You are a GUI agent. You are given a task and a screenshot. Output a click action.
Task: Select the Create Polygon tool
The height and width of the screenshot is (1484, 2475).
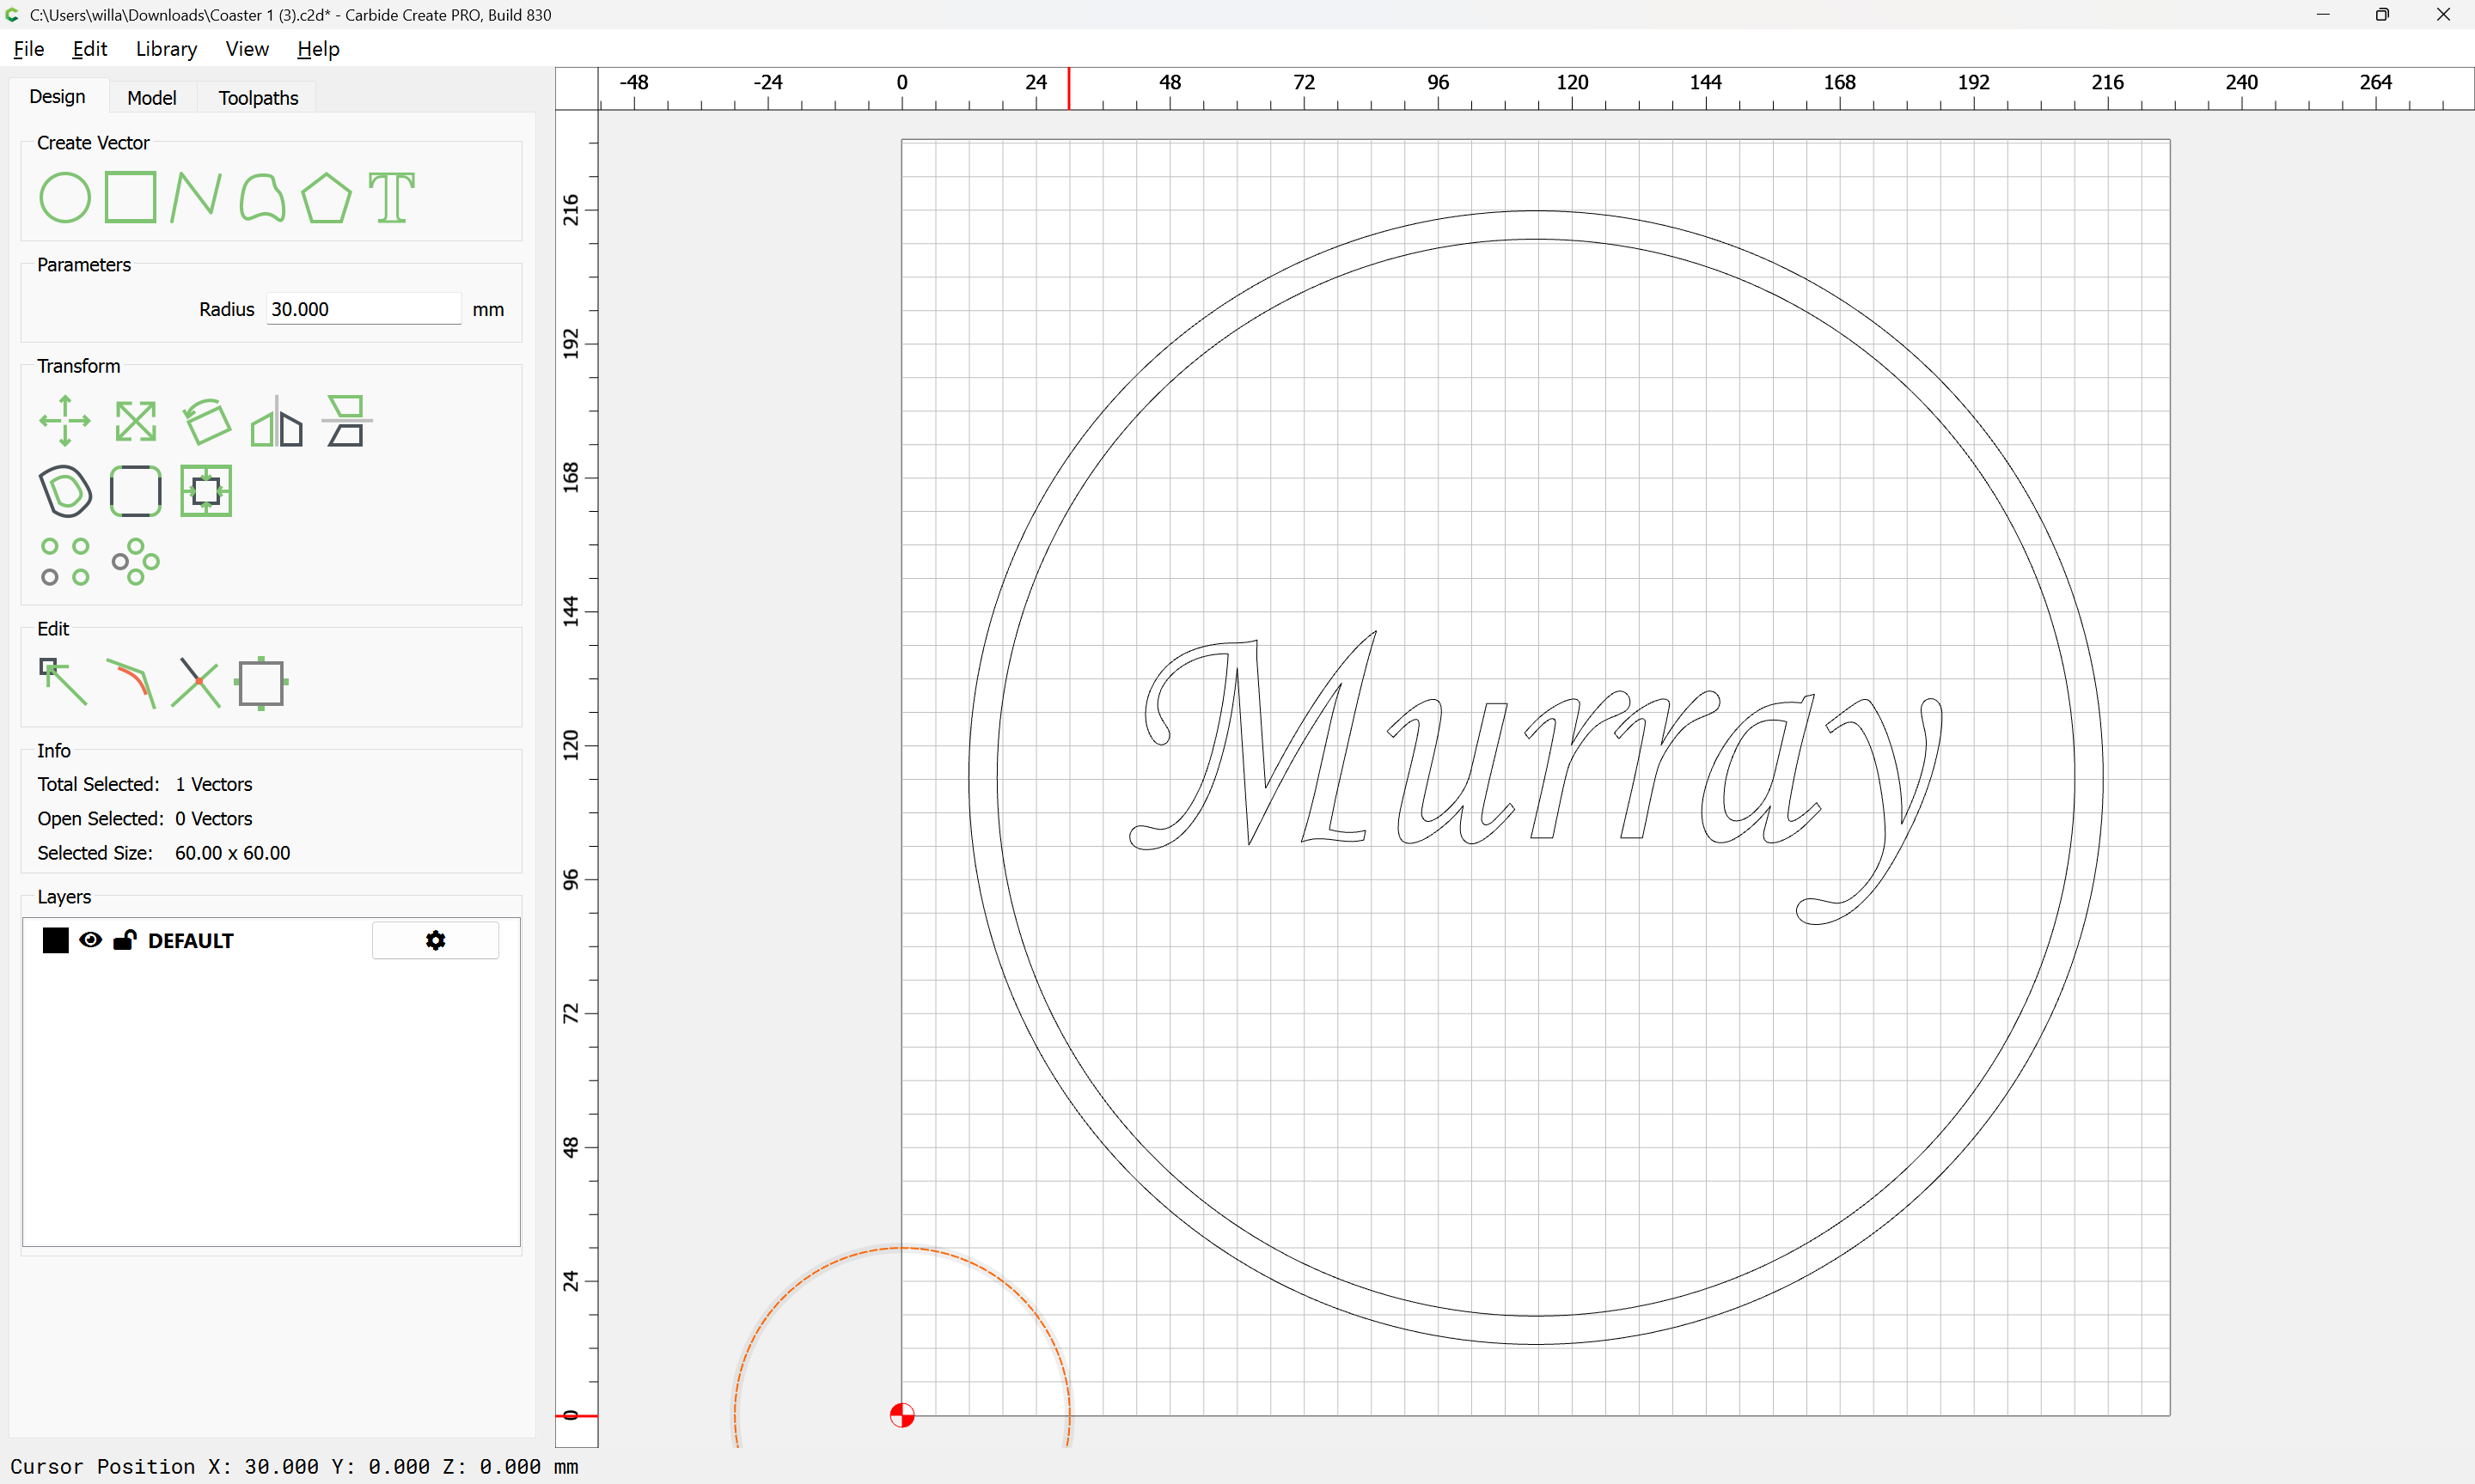pos(326,197)
